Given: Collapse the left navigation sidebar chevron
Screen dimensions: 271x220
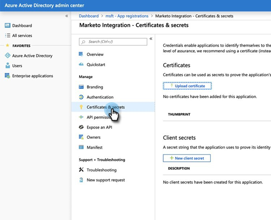Looking at the screenshot, I should click(x=67, y=16).
